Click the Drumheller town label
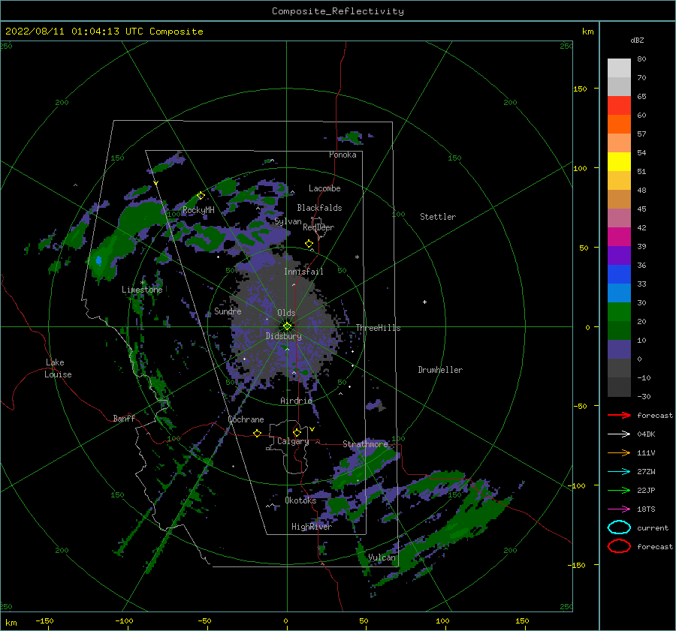Image resolution: width=676 pixels, height=631 pixels. point(440,370)
